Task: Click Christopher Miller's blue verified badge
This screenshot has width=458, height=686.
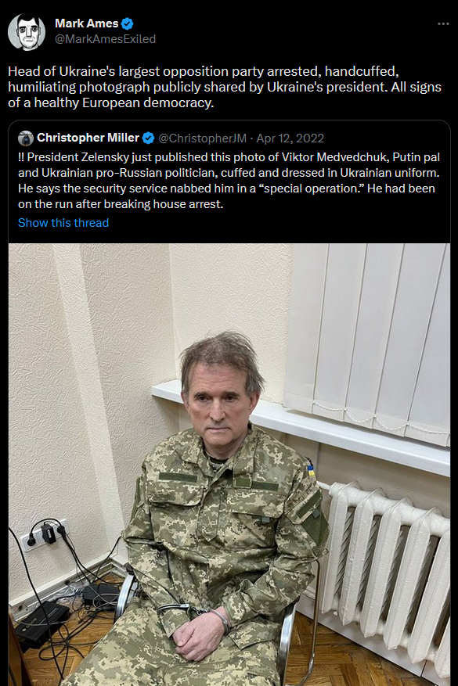Action: coord(149,138)
